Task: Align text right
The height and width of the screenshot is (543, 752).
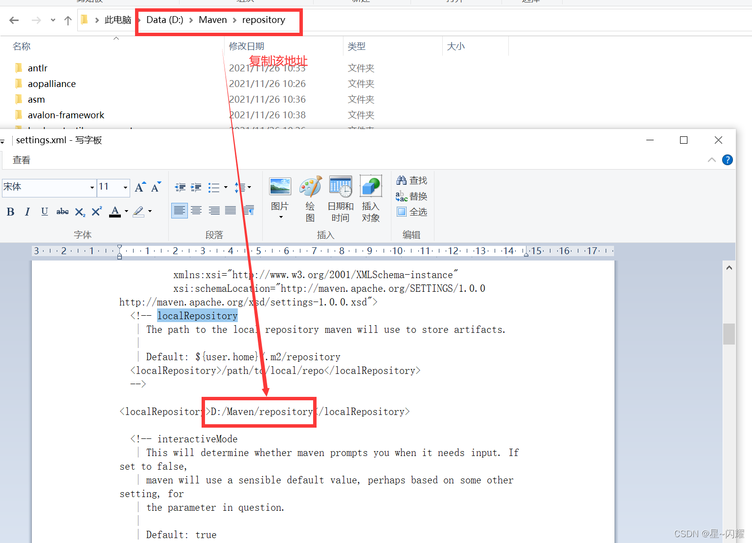Action: point(214,211)
